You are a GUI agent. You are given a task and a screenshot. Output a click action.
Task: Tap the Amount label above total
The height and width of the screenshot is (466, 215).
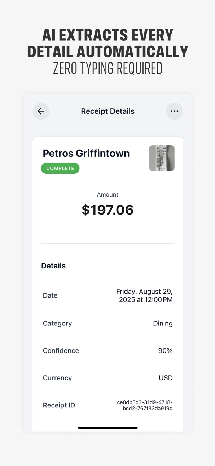[x=107, y=194]
